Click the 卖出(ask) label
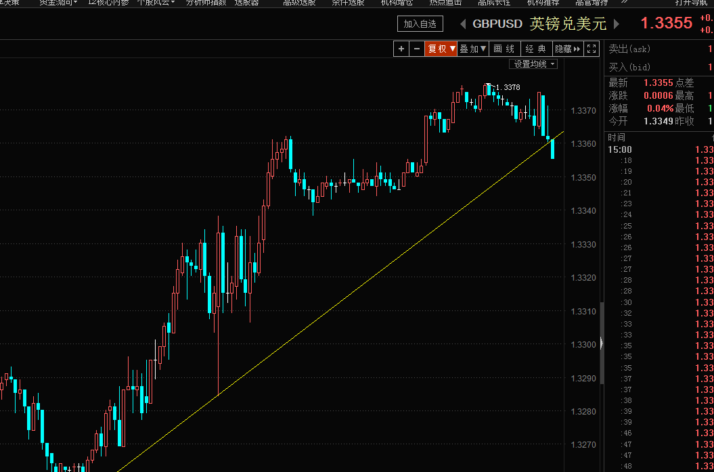Image resolution: width=714 pixels, height=472 pixels. coord(629,49)
